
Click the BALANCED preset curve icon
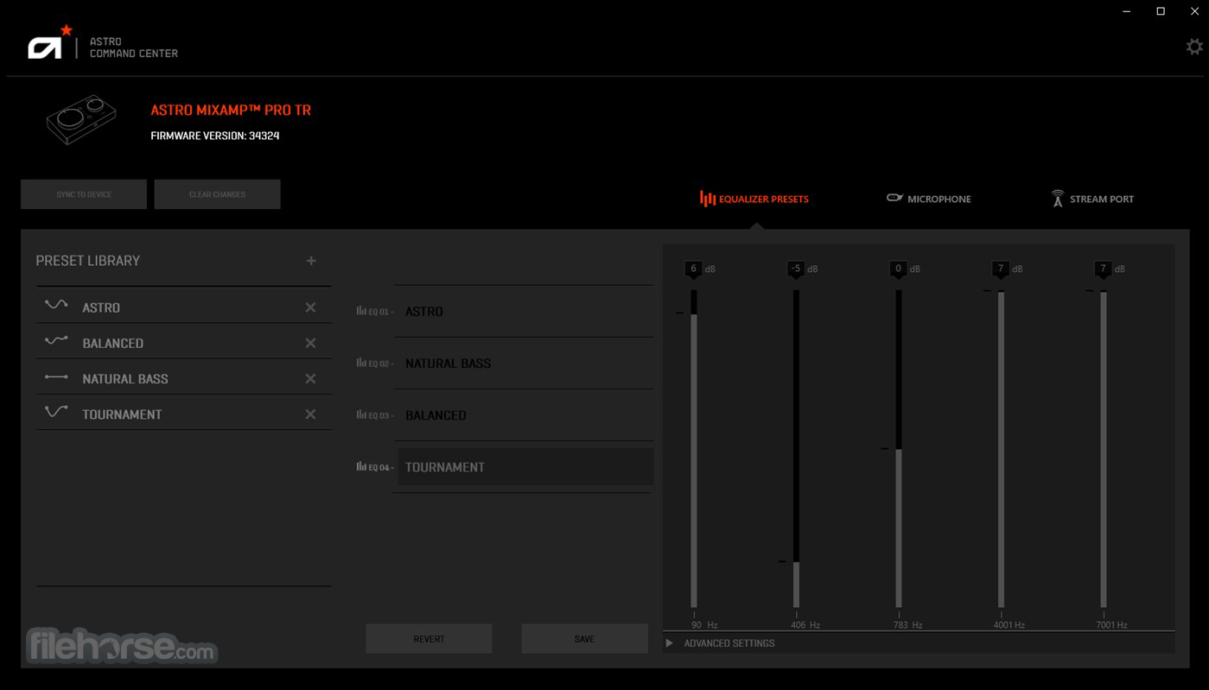pos(56,341)
